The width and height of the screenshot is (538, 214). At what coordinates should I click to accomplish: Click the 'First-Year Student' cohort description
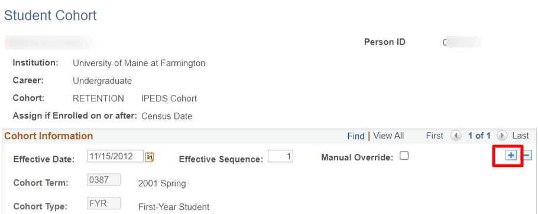point(174,207)
